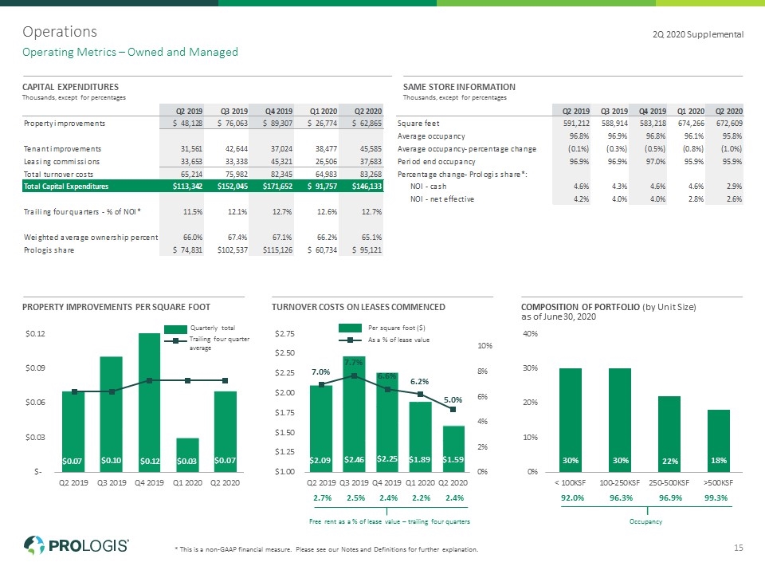The height and width of the screenshot is (574, 765).
Task: Click the Average occupancy- percentage change label
Action: [466, 149]
